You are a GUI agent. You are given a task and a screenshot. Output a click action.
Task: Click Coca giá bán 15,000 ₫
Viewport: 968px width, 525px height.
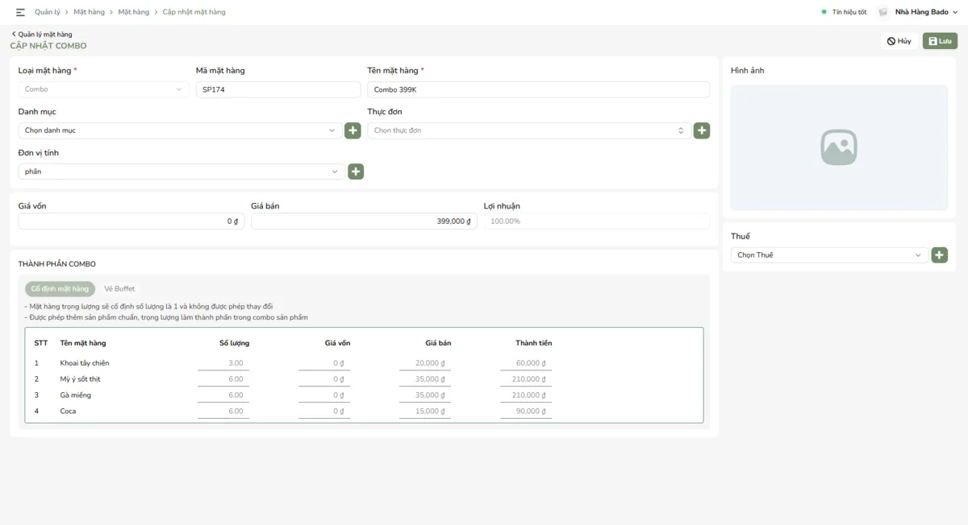pos(425,411)
